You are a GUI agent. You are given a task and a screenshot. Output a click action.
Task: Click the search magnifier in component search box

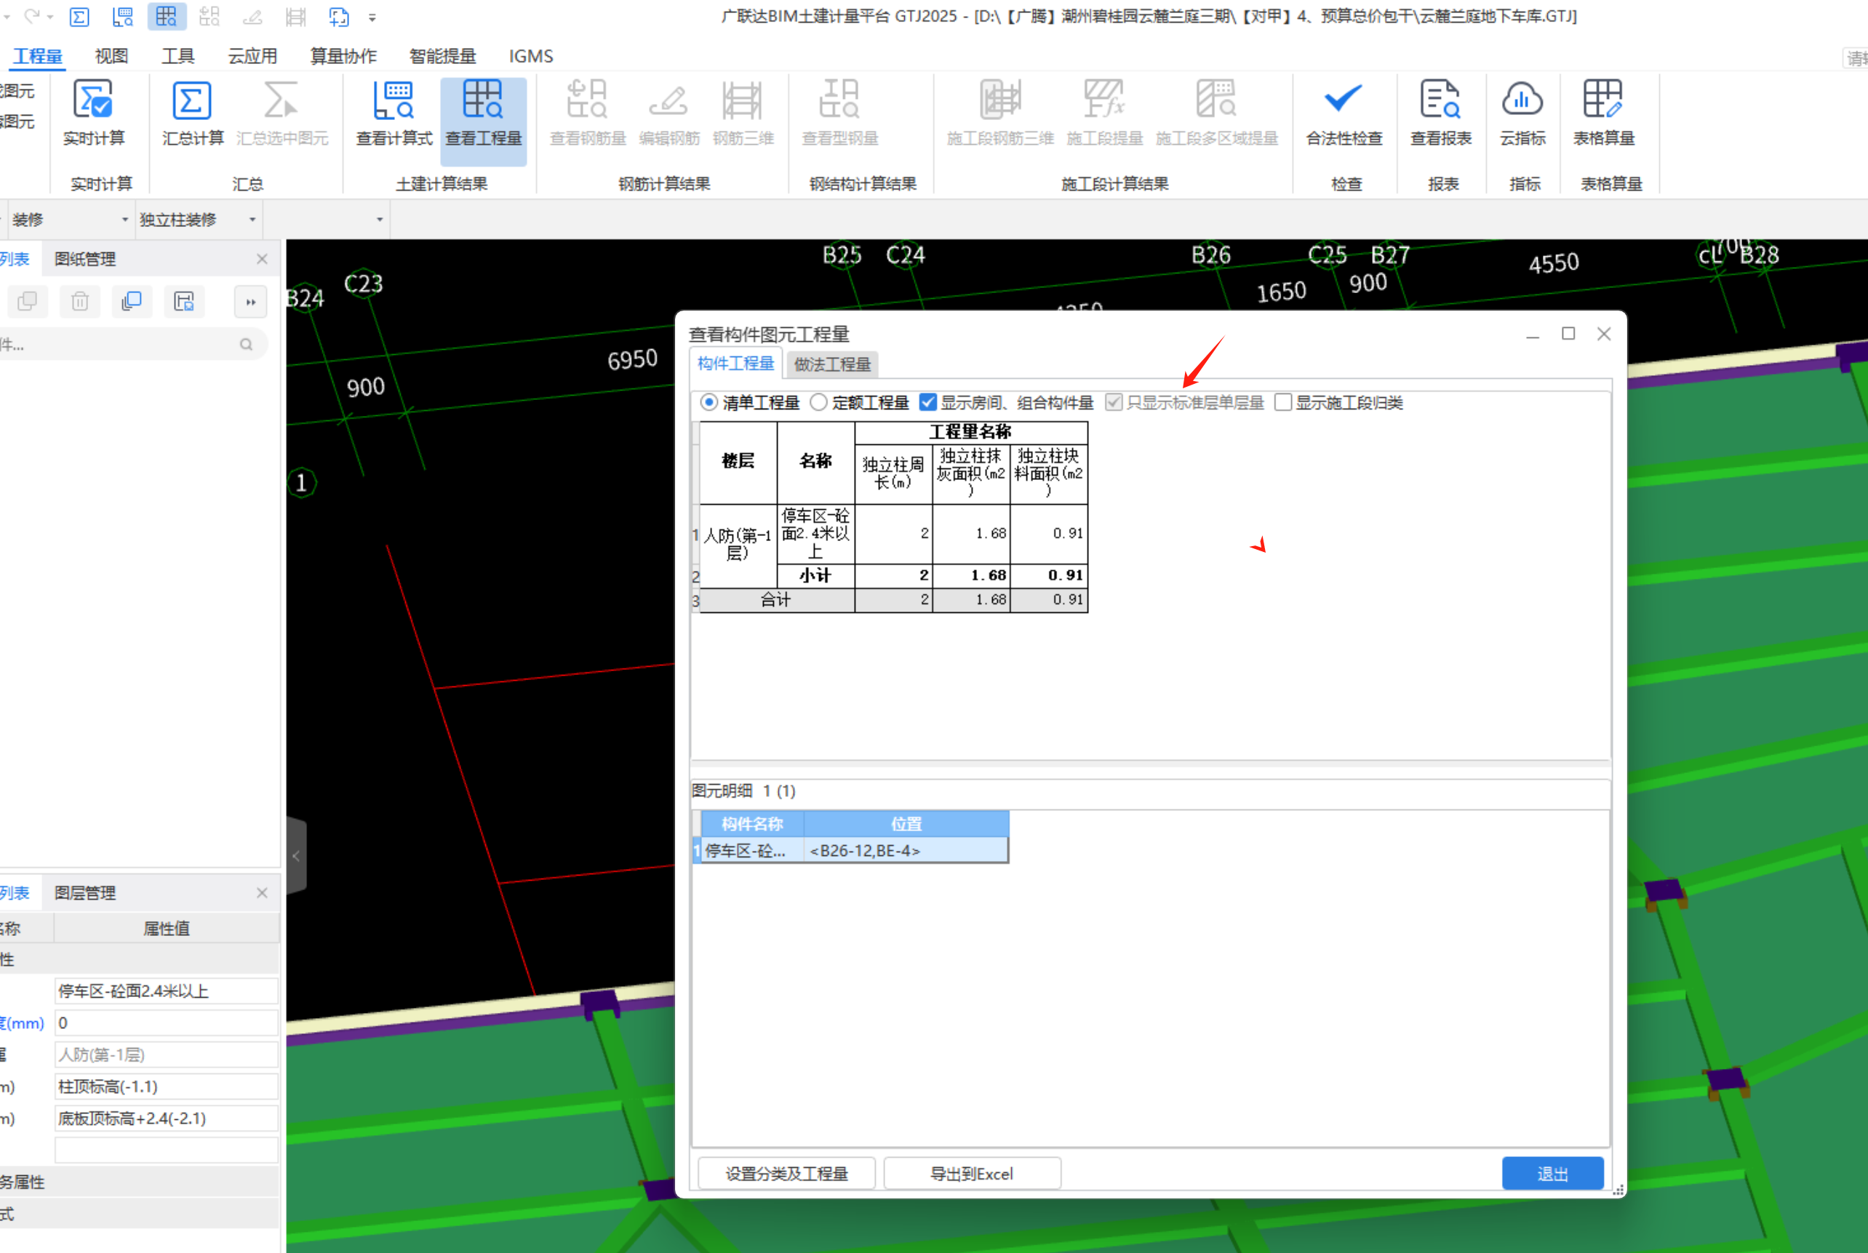[x=246, y=345]
